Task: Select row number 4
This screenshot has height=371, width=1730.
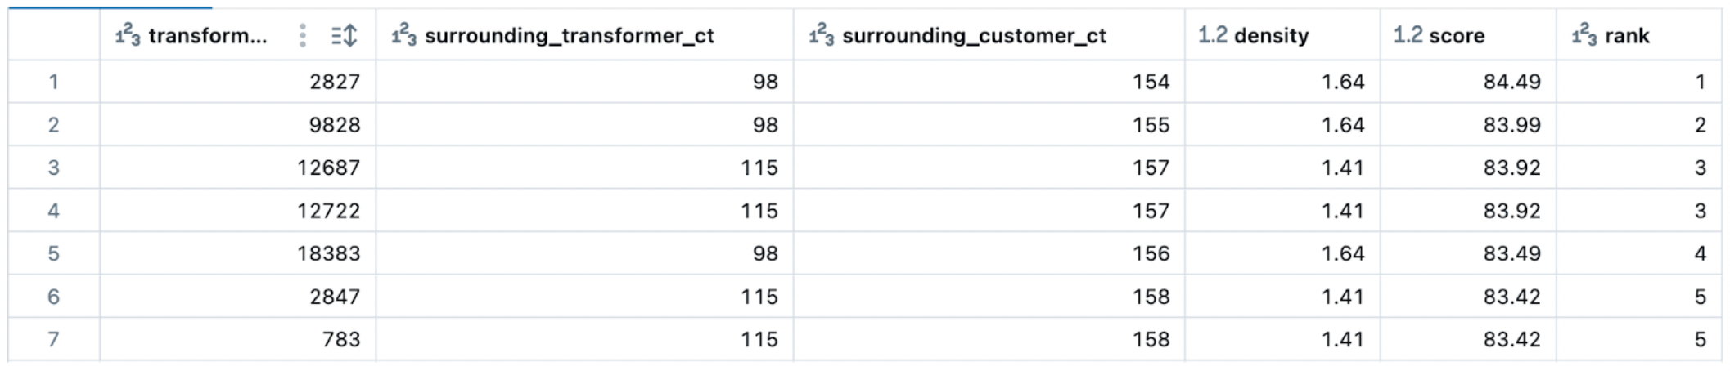Action: click(x=54, y=211)
